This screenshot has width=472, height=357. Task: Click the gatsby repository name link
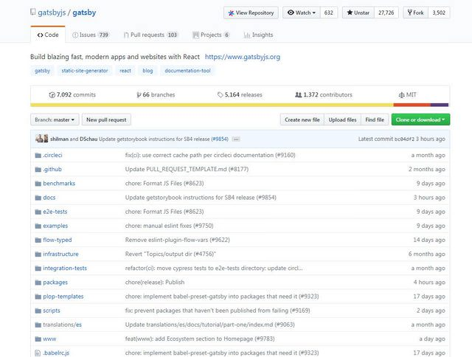point(84,13)
